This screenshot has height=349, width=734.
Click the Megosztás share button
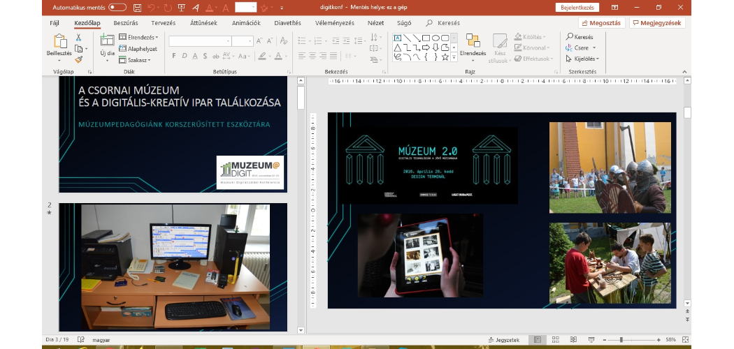tap(602, 23)
